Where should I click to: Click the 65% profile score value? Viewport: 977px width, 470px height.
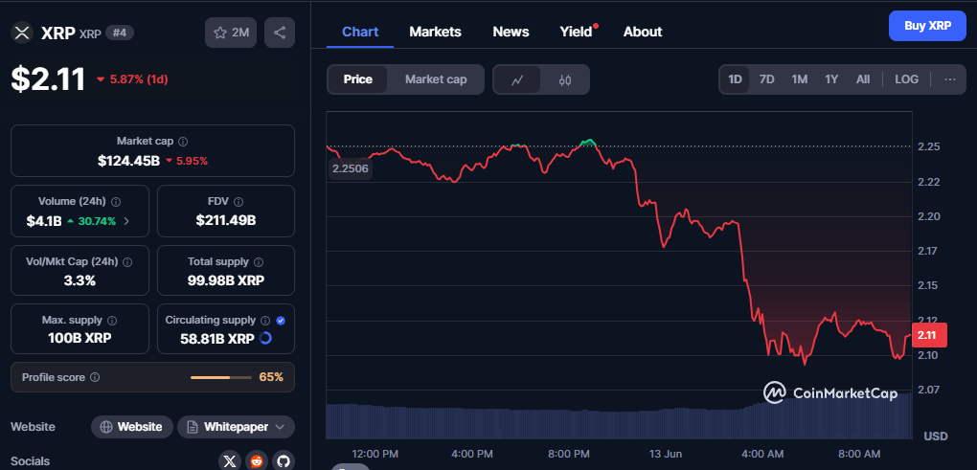(271, 377)
